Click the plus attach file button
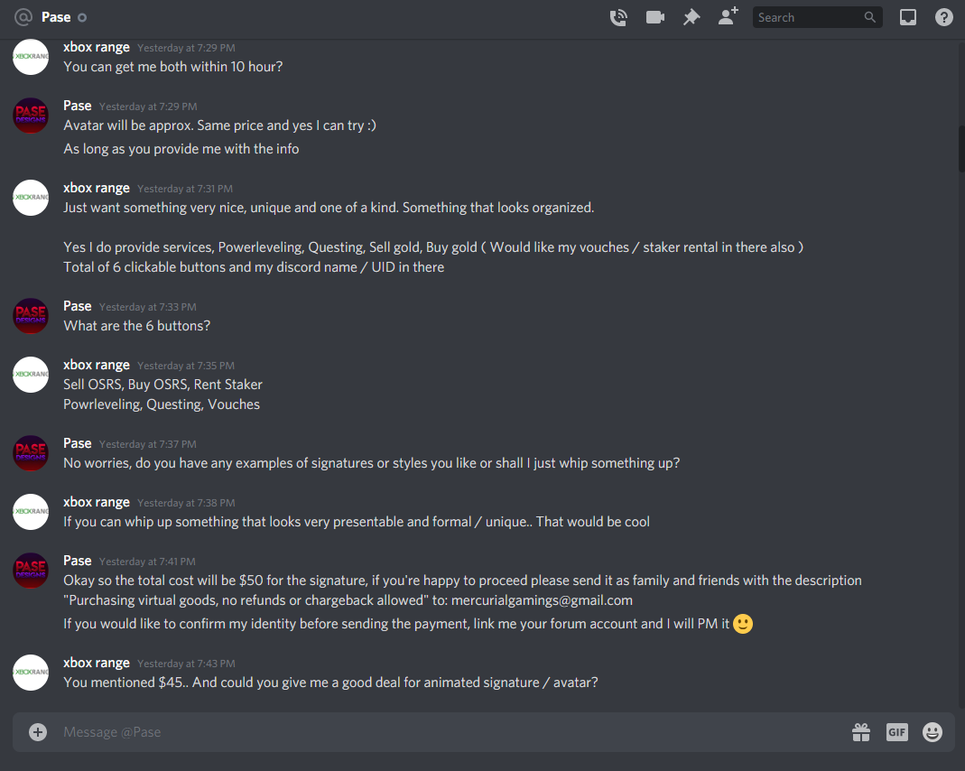Screen dimensions: 965x771 38,731
